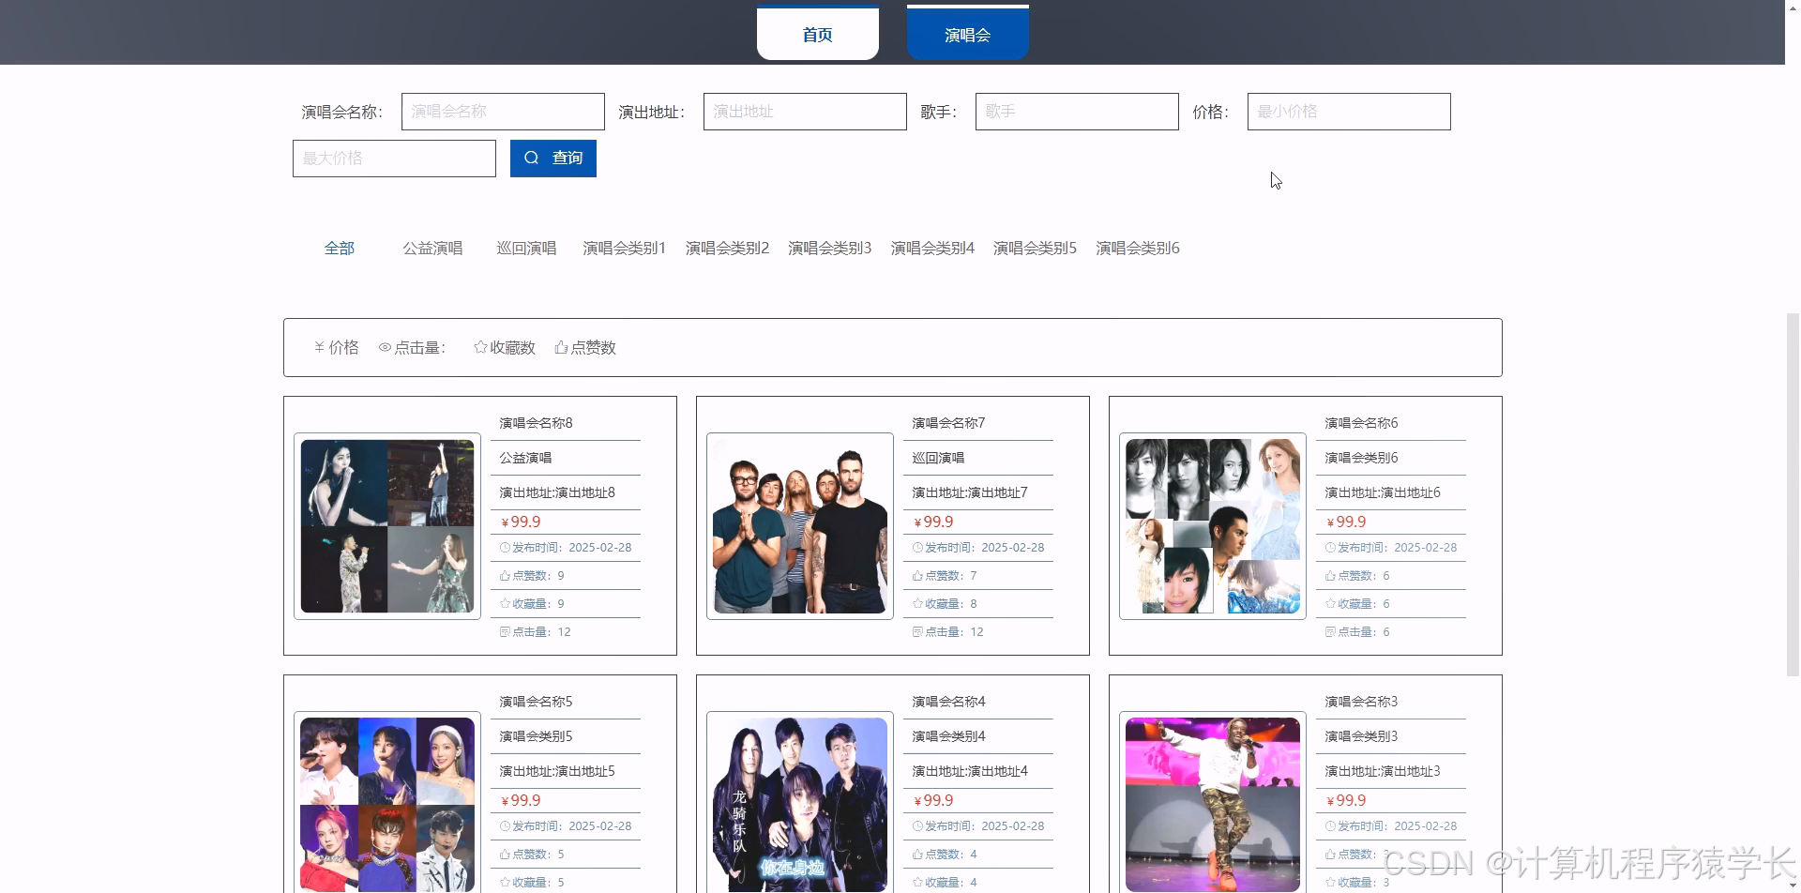Click the magnifier icon inside the search button
This screenshot has height=893, width=1801.
[x=532, y=158]
